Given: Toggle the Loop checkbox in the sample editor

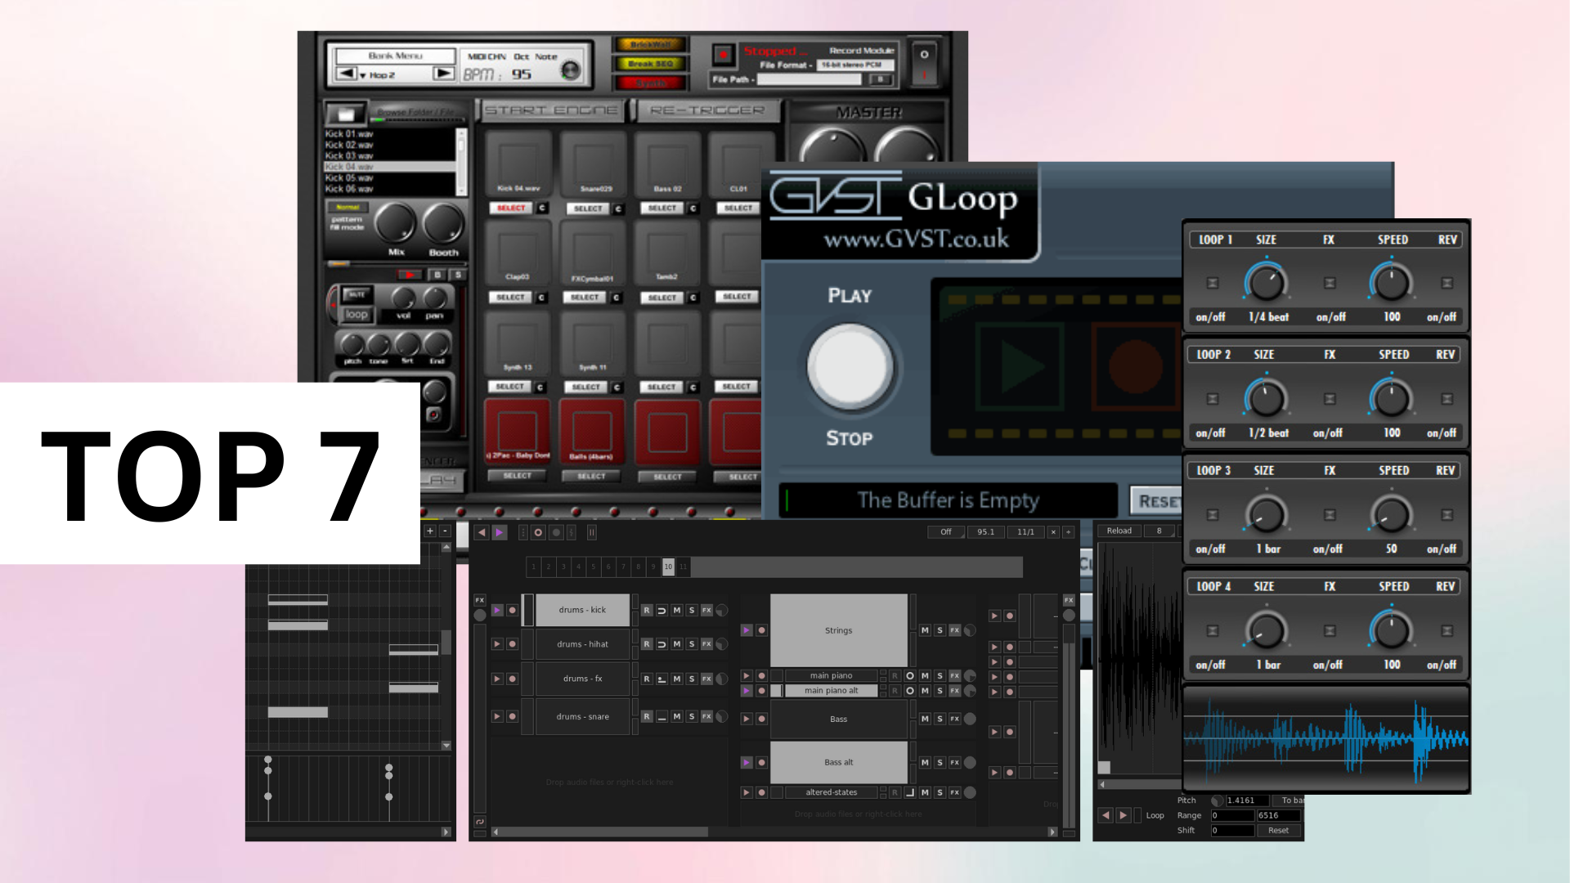Looking at the screenshot, I should tap(1137, 815).
